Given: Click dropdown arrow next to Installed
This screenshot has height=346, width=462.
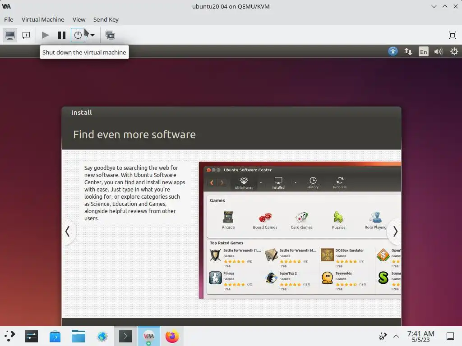Looking at the screenshot, I should coord(296,183).
